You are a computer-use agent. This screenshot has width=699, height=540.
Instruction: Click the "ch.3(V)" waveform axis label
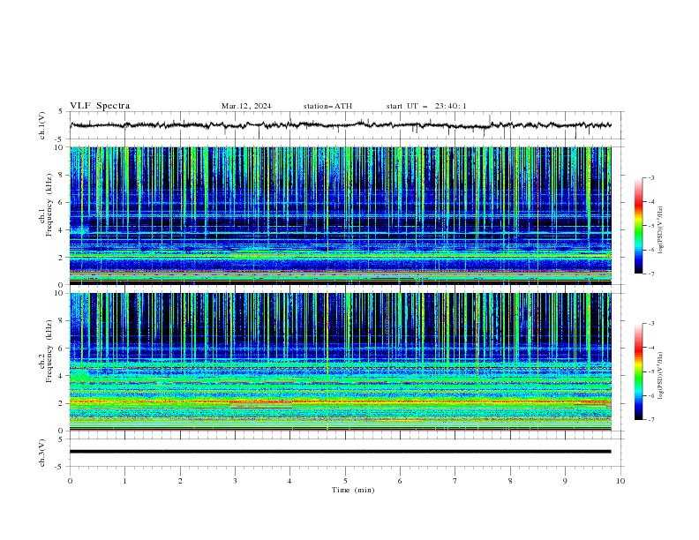[x=42, y=453]
